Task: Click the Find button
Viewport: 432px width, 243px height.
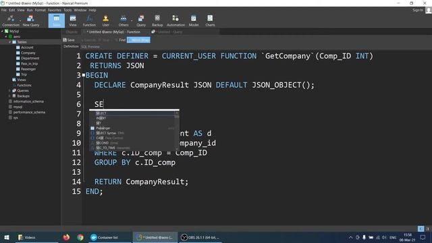Action: tap(120, 40)
